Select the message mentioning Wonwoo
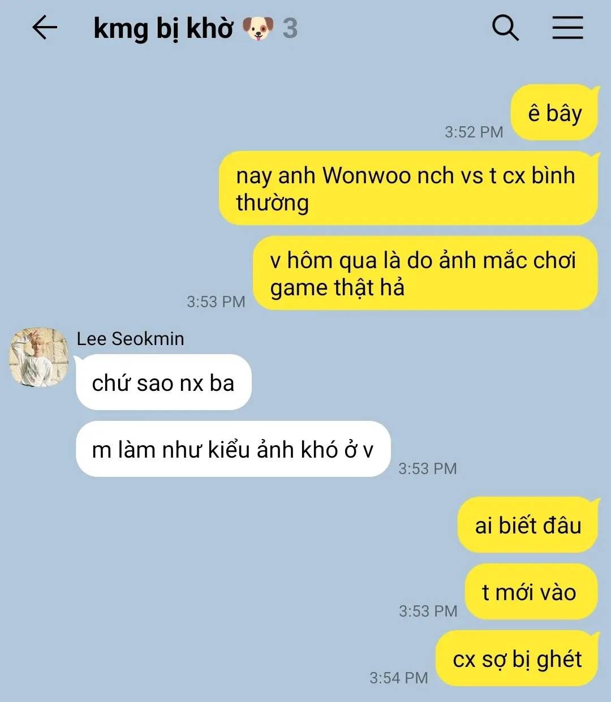The height and width of the screenshot is (702, 611). point(408,188)
